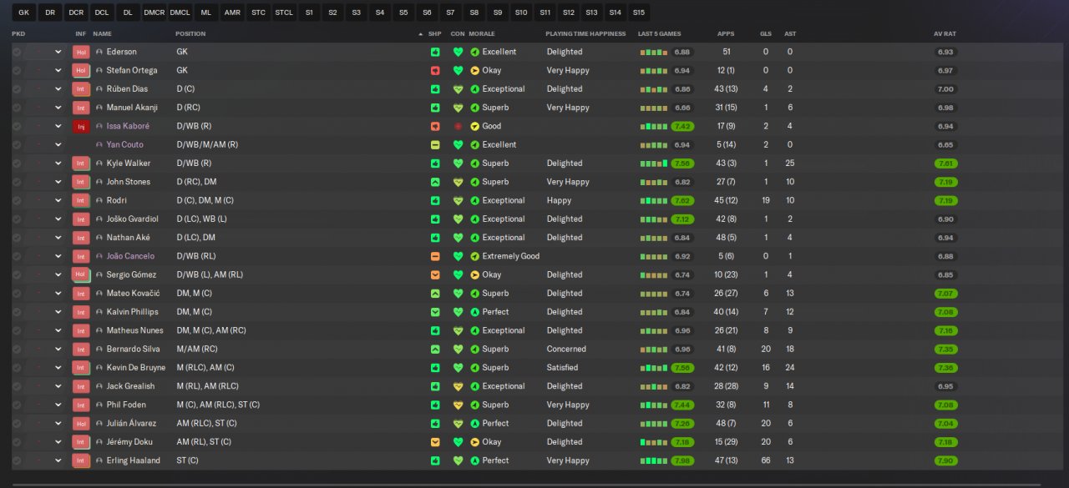Open position dropdown for Ederson
Screen dimensions: 1069x488
point(58,52)
